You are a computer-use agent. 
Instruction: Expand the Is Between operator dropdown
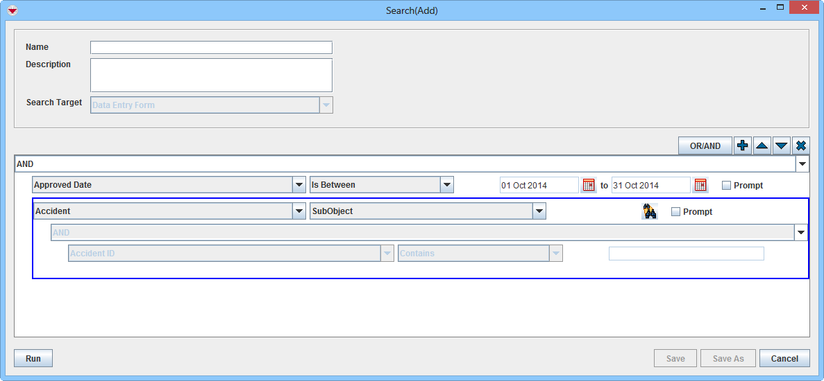(447, 185)
